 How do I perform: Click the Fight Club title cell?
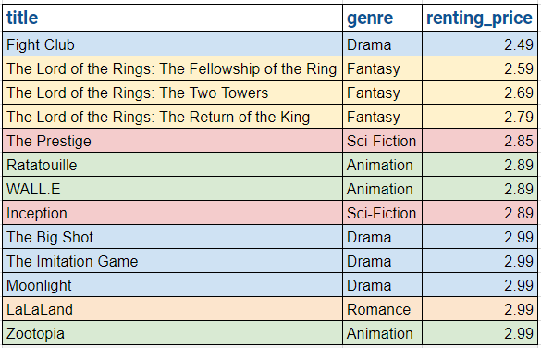[173, 44]
